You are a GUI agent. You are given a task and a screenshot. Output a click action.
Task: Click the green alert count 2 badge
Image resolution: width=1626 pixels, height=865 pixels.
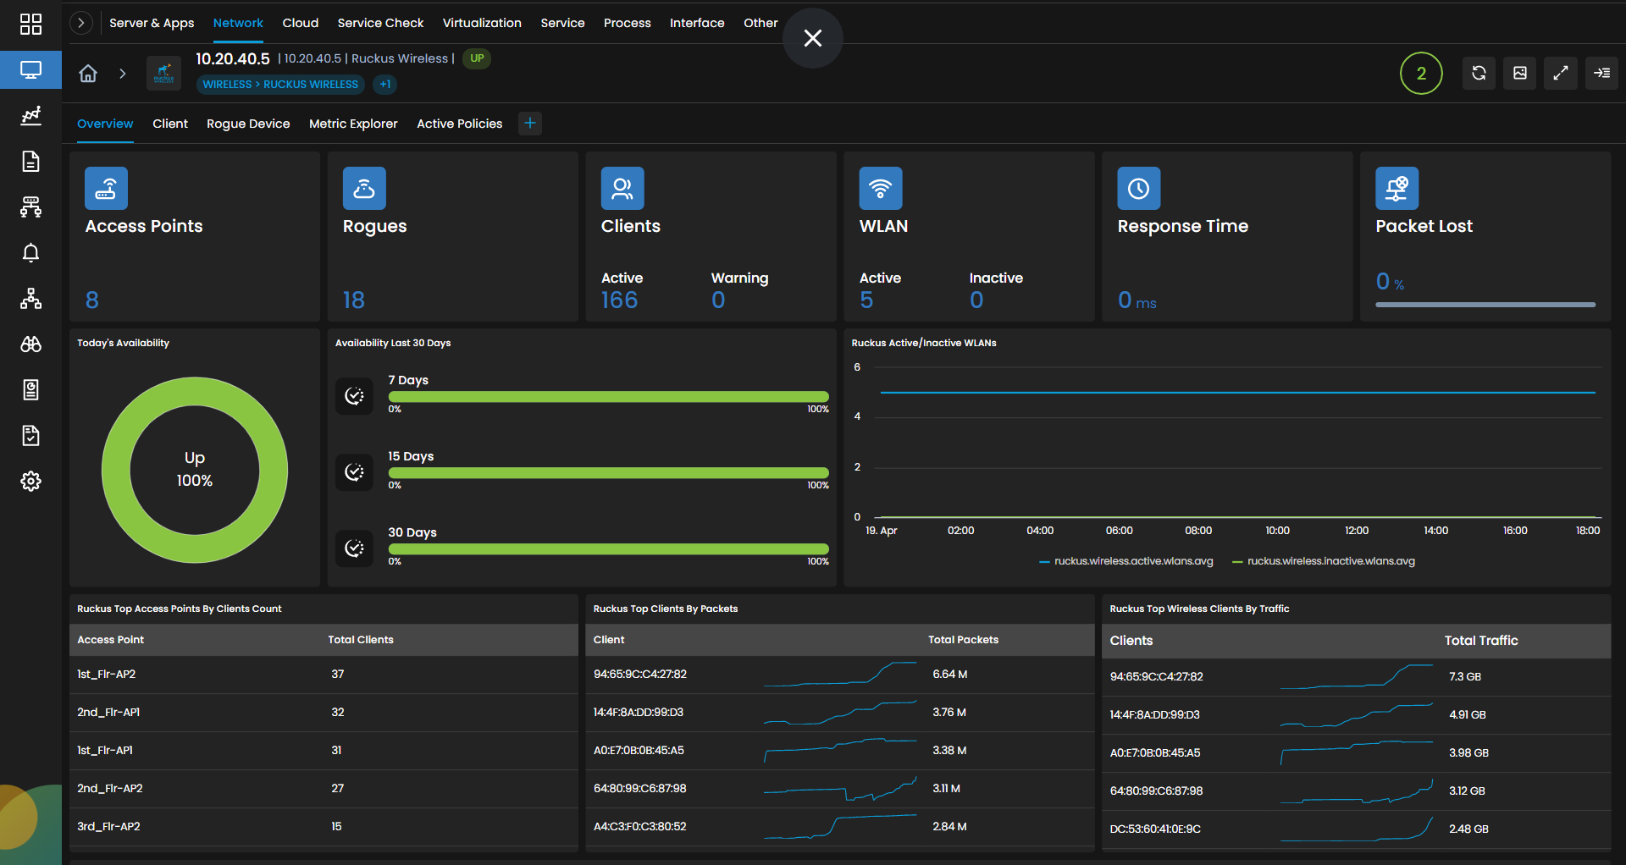[1421, 73]
